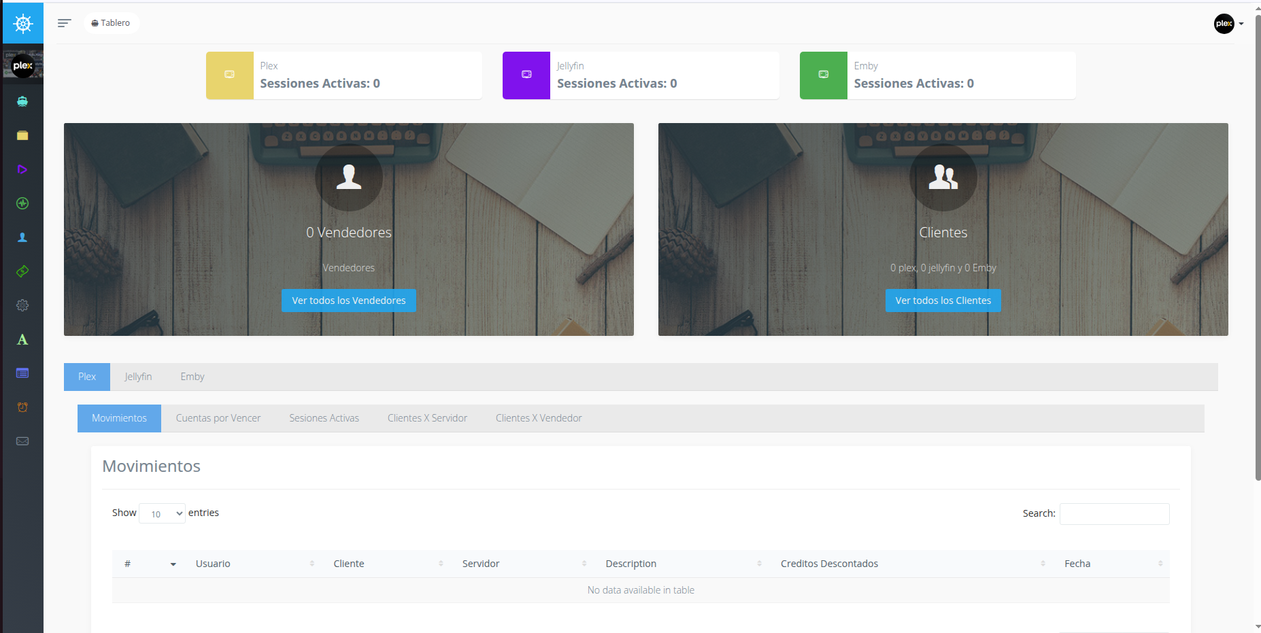Sort table by Usuario column
The image size is (1261, 633).
click(x=252, y=564)
